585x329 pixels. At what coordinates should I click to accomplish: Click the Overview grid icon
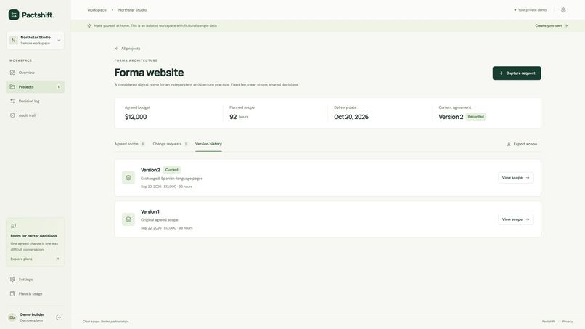12,73
